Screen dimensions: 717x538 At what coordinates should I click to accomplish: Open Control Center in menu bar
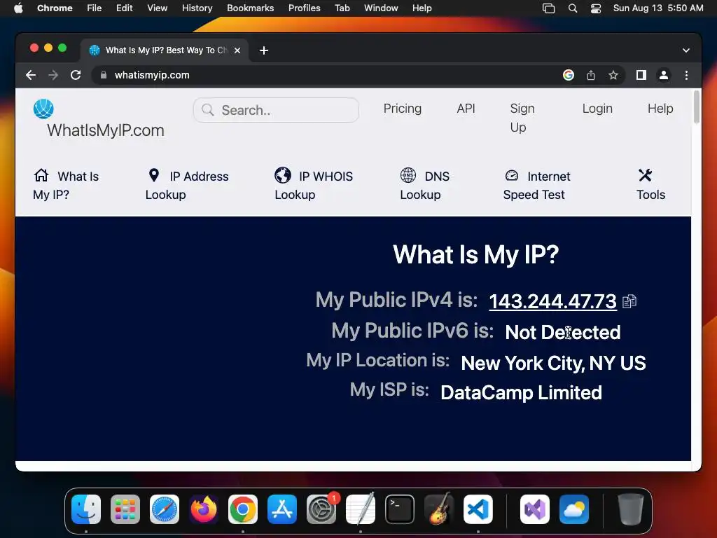tap(596, 8)
